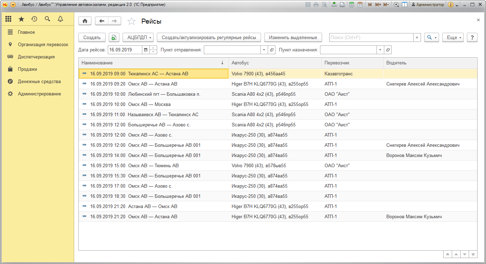Image resolution: width=486 pixels, height=264 pixels.
Task: Expand the Пункт назначения dropdown list
Action: pyautogui.click(x=380, y=50)
